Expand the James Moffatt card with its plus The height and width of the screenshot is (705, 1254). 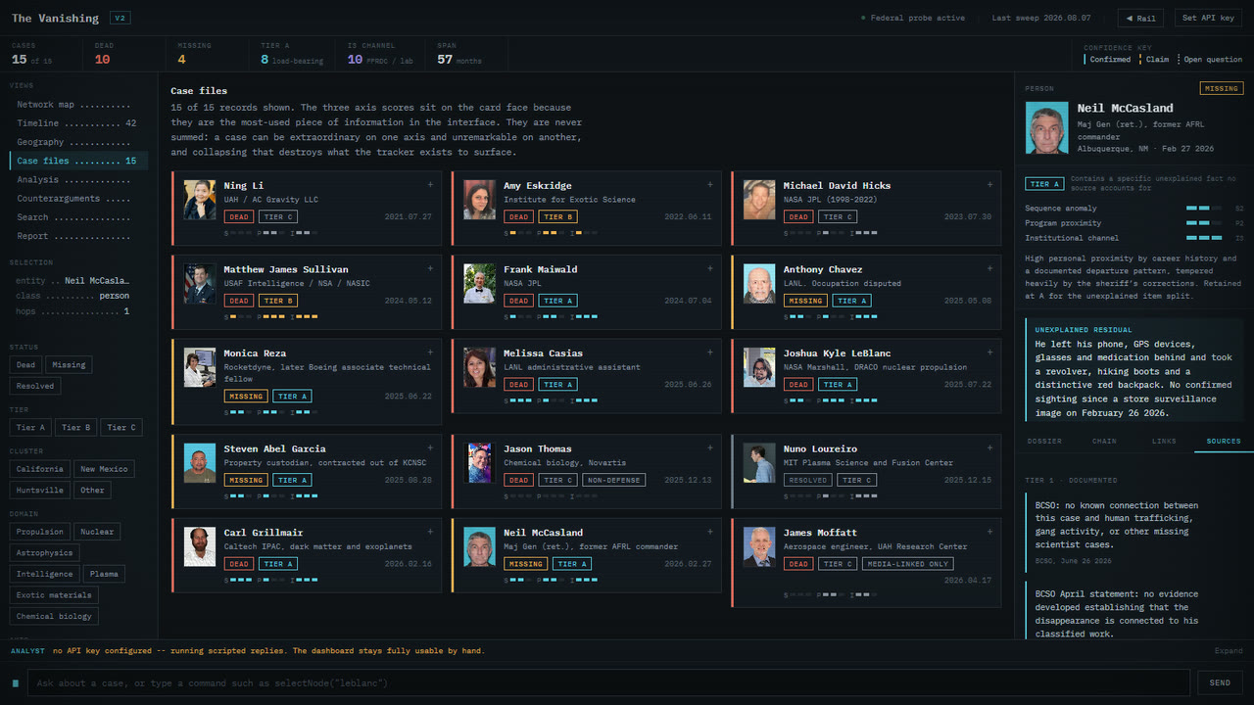click(989, 532)
